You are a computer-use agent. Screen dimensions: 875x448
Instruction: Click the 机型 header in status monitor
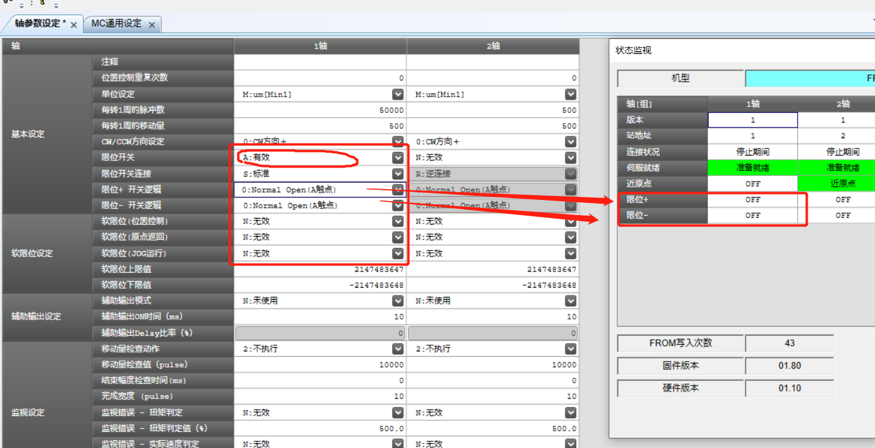point(680,79)
